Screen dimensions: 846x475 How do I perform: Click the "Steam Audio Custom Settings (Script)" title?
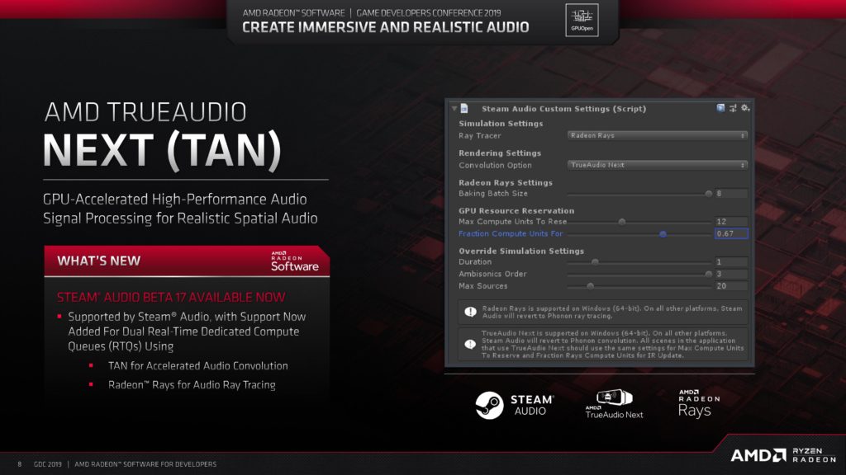tap(563, 109)
